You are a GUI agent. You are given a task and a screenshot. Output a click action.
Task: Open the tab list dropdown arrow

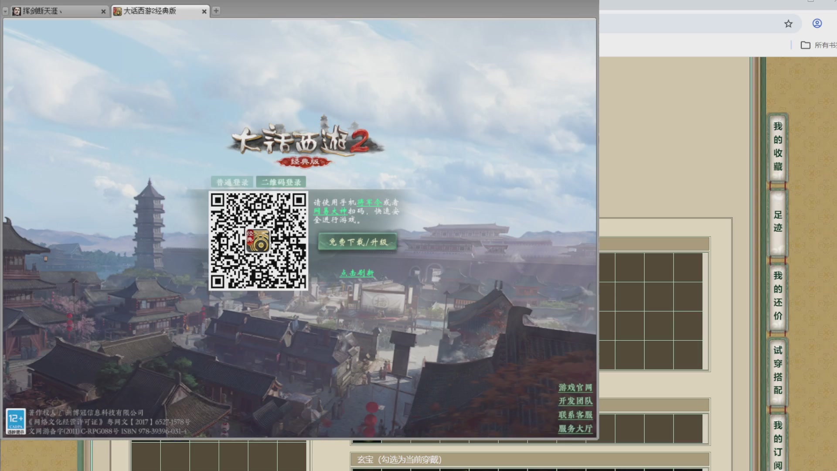tap(5, 11)
